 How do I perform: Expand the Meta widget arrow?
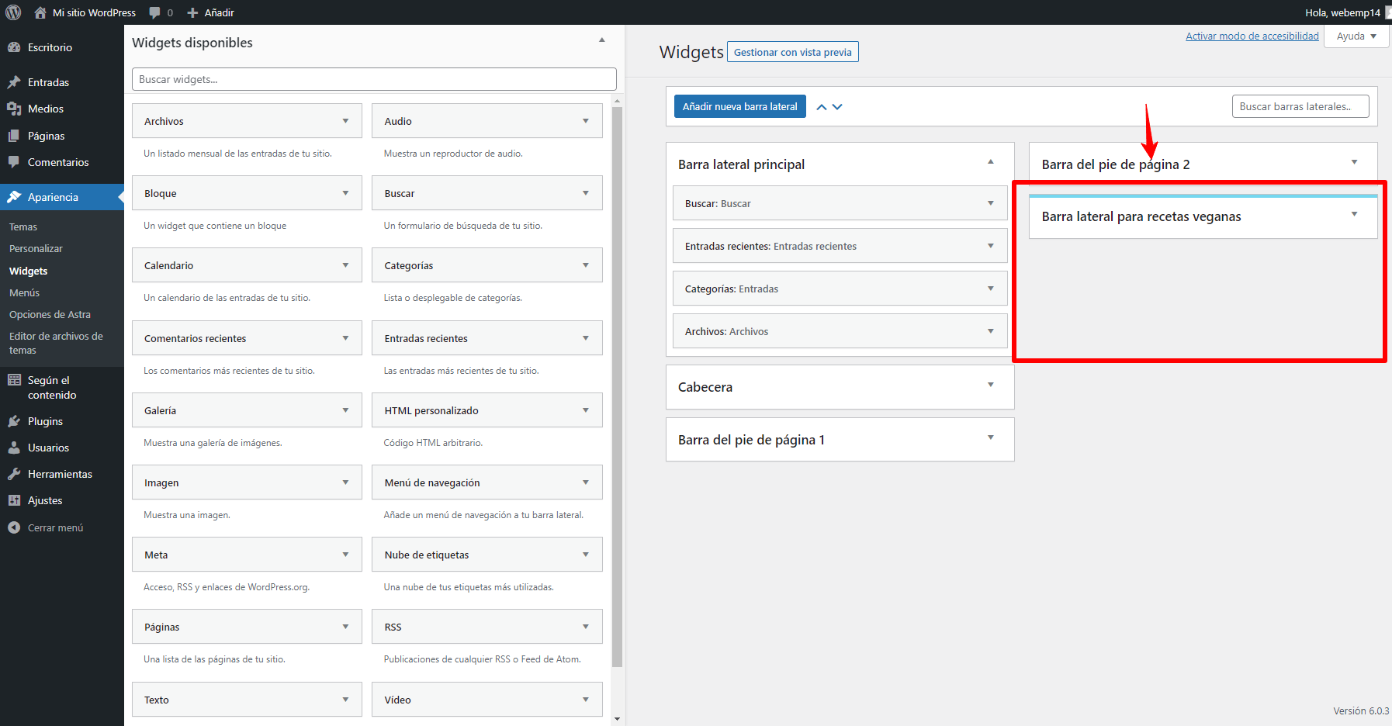(x=345, y=555)
